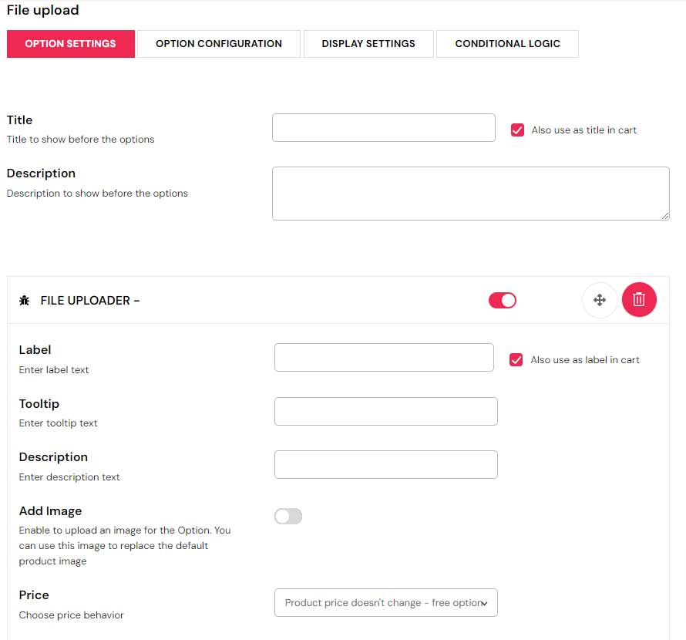
Task: Click the bug icon beside File Uploader
Action: click(24, 301)
